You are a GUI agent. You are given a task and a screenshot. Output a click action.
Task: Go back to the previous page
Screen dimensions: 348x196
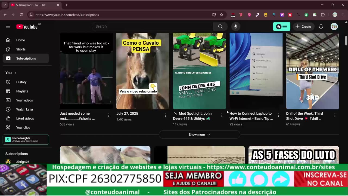pos(5,15)
